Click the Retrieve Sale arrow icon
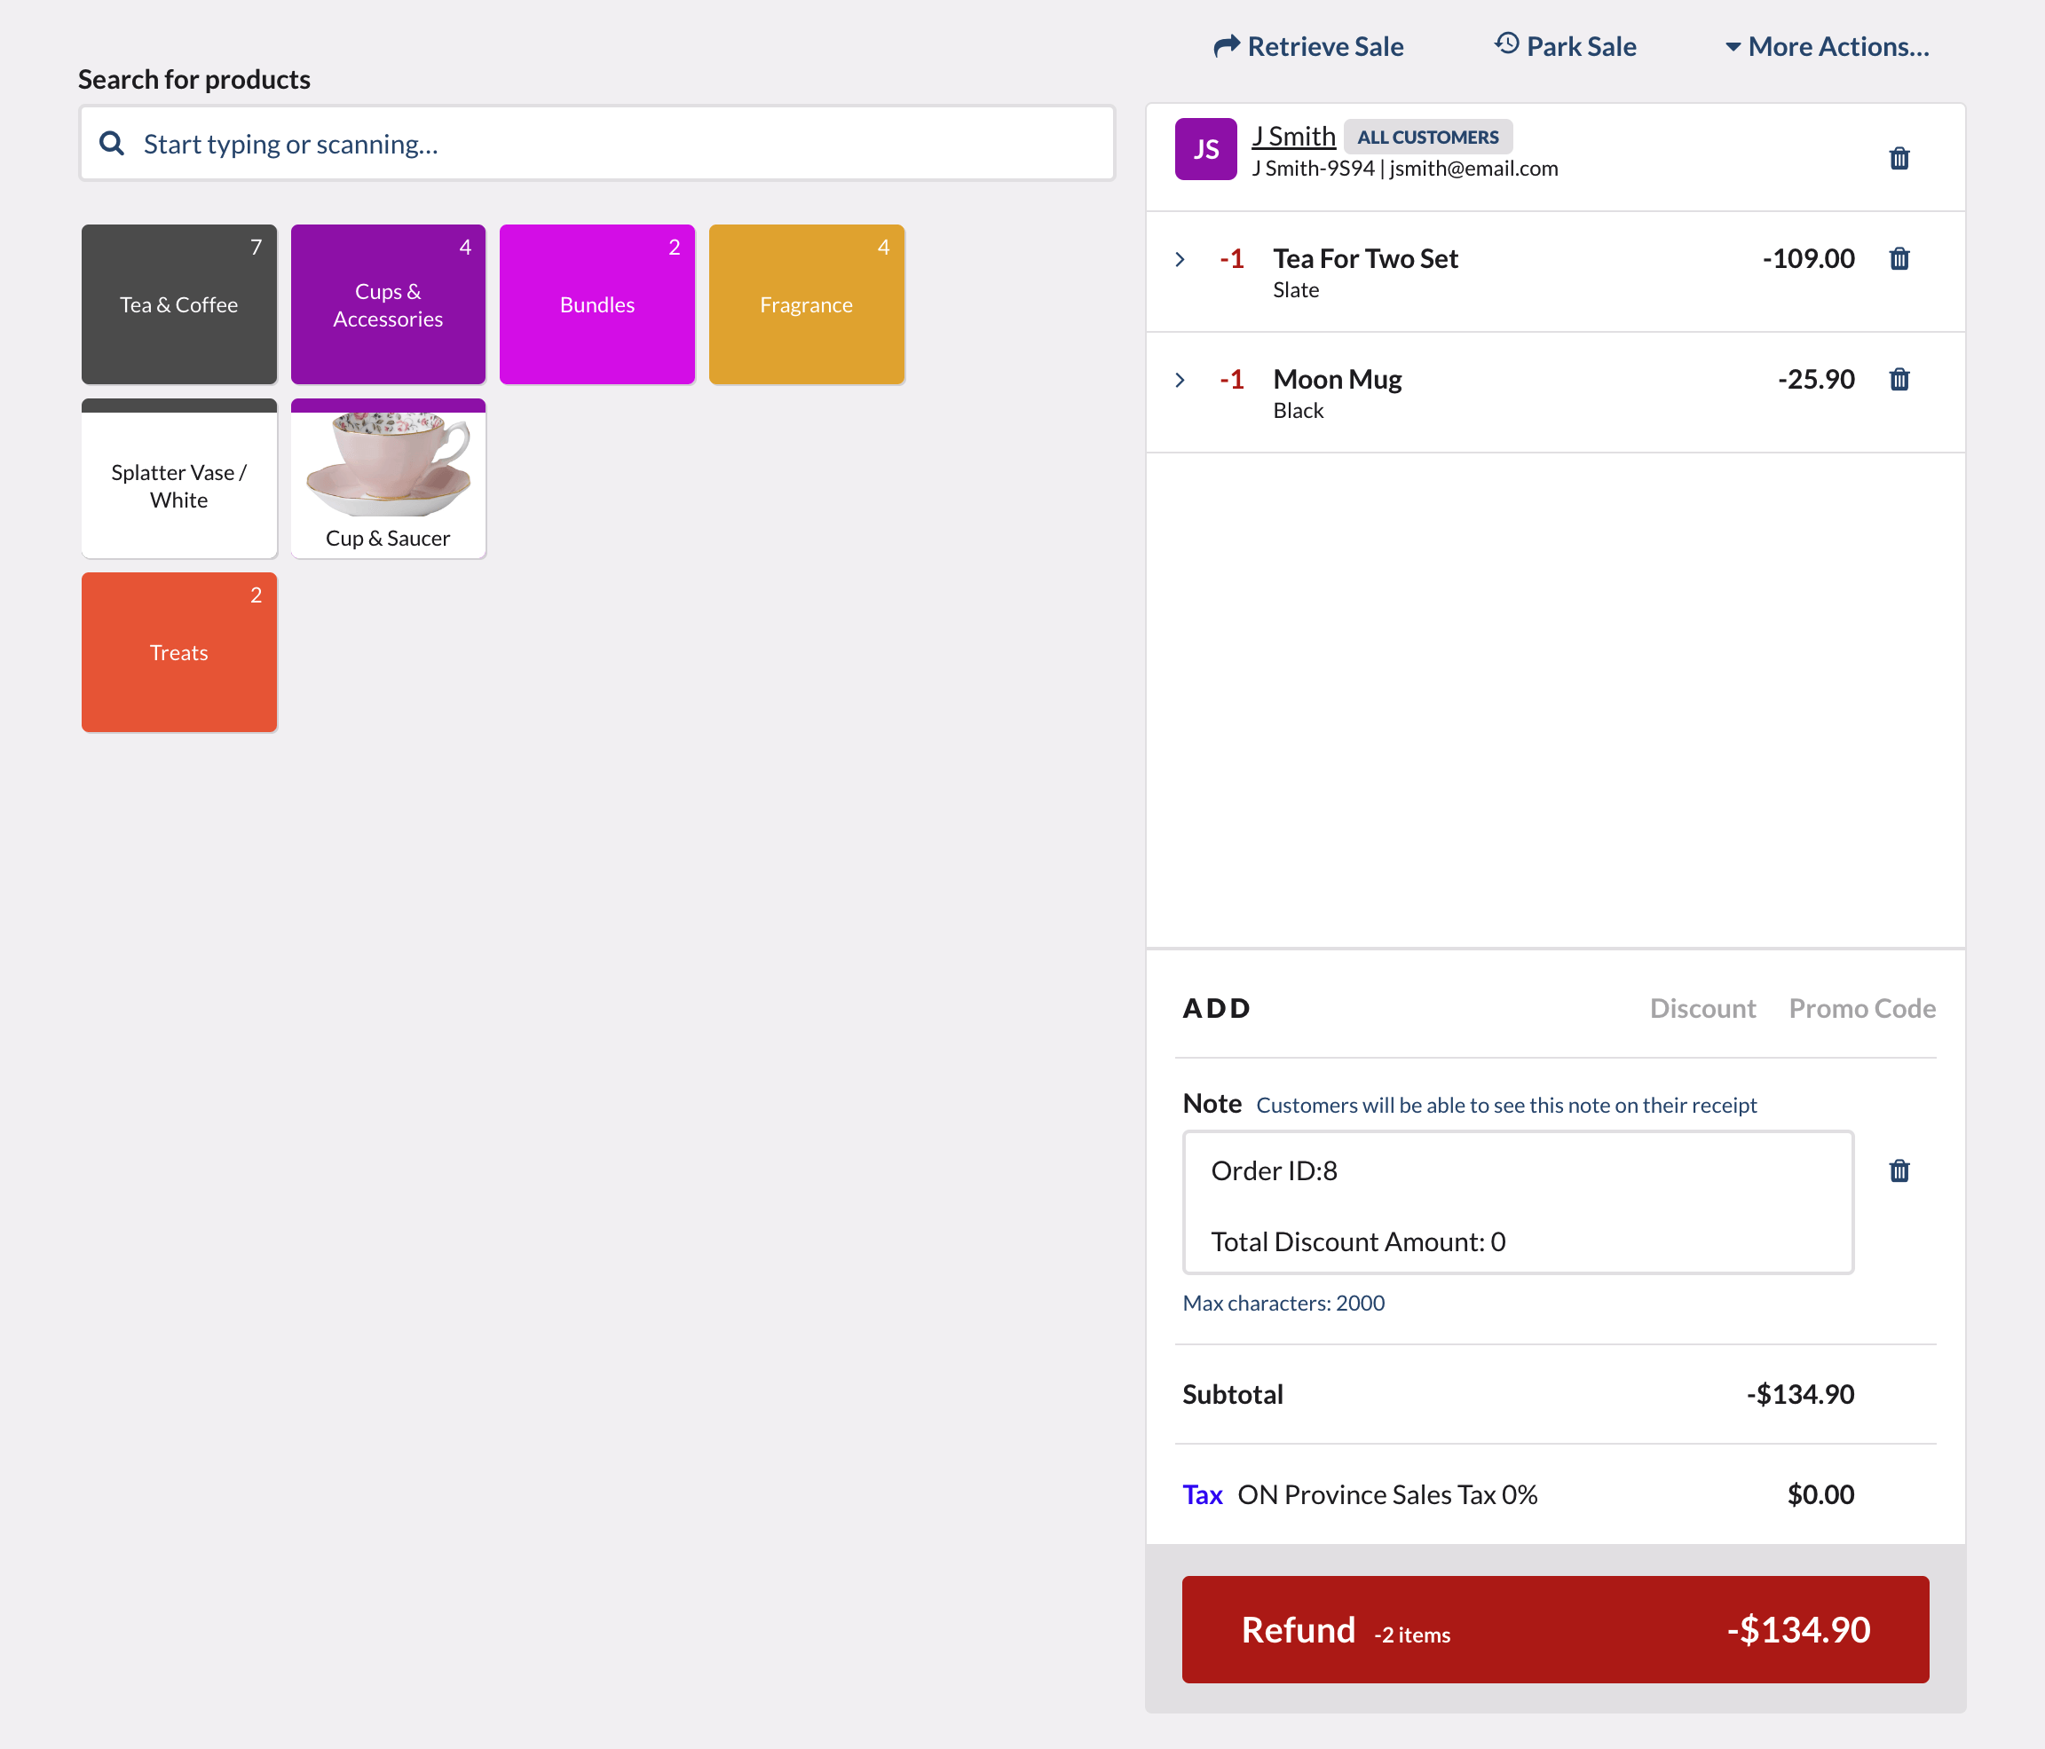Image resolution: width=2045 pixels, height=1749 pixels. (1226, 45)
